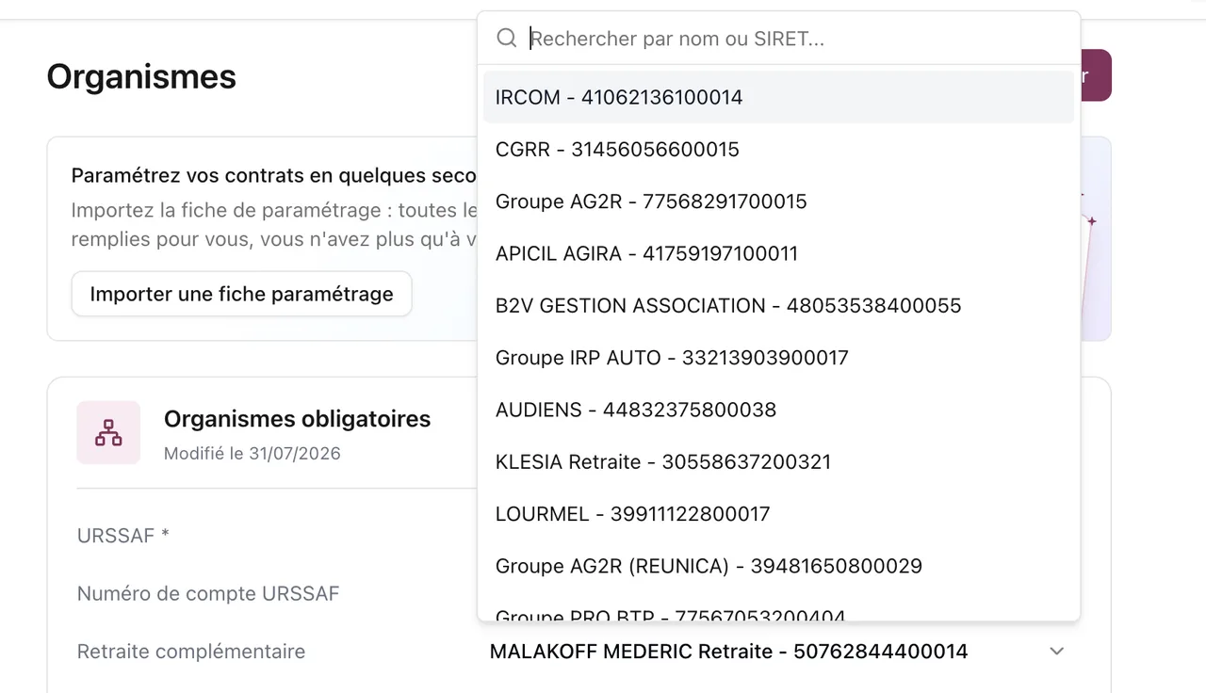
Task: Select AUDIENS - 44832375800038 option
Action: [778, 410]
